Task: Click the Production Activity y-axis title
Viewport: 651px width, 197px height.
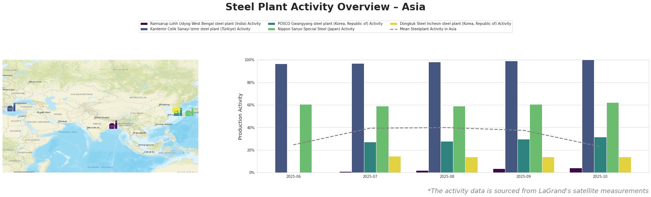Action: pos(240,116)
